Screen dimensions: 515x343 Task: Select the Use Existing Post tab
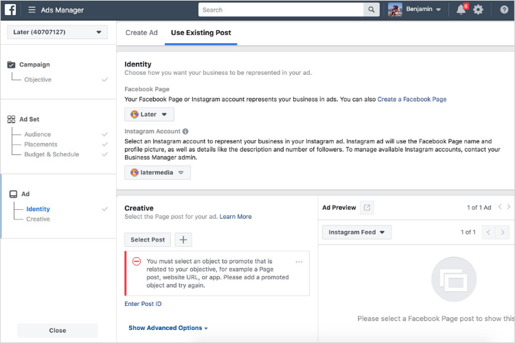201,32
